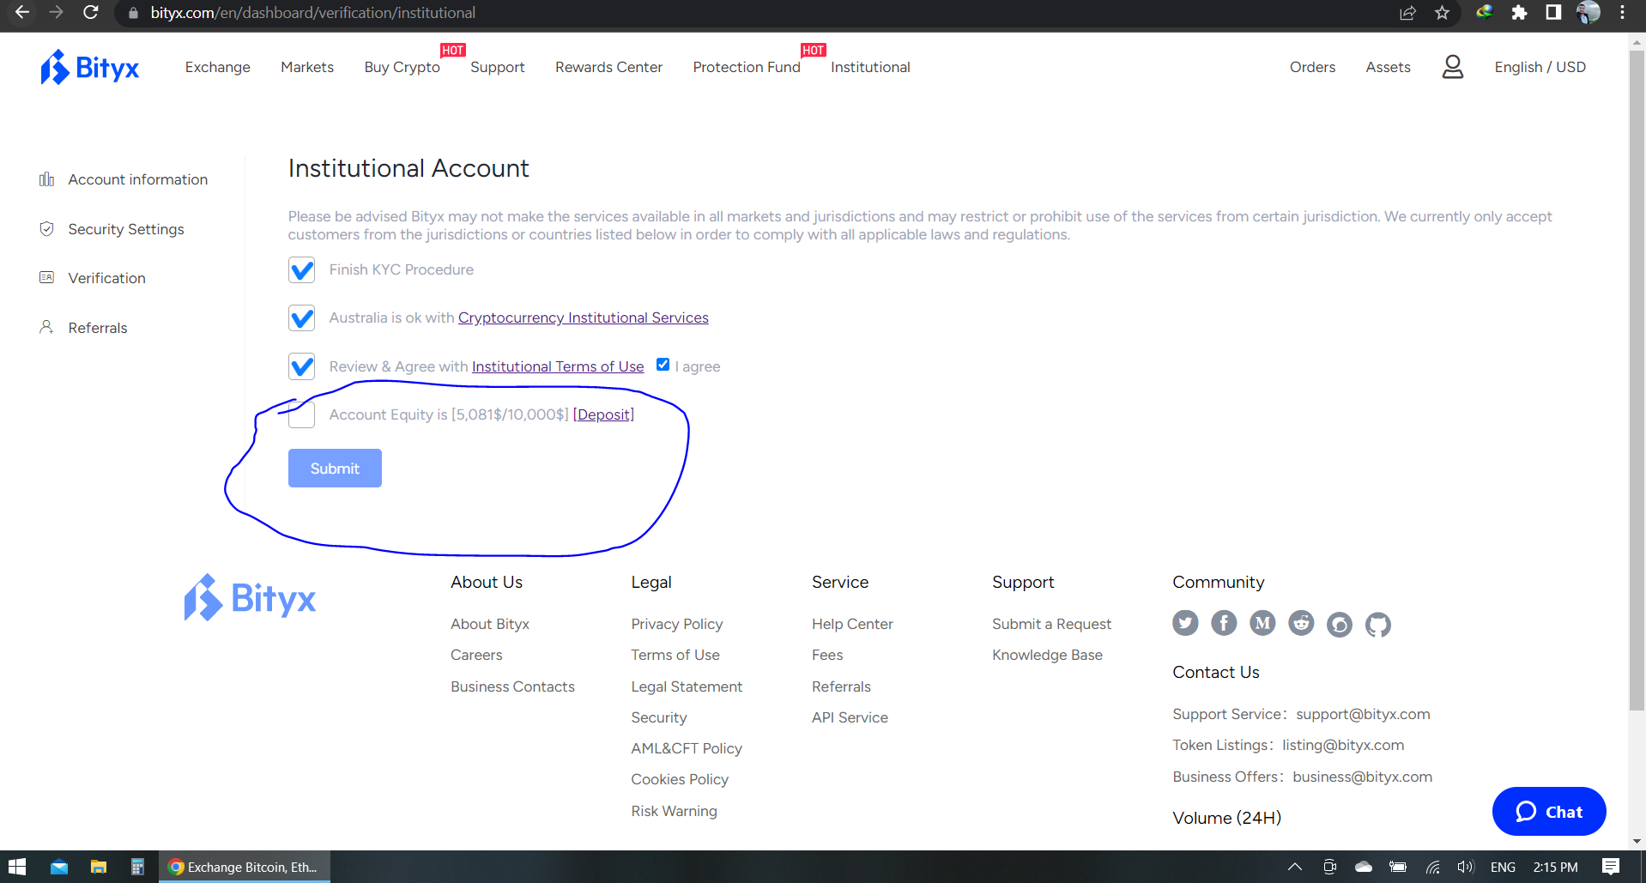Open Careers footer link
The height and width of the screenshot is (883, 1646).
tap(476, 655)
